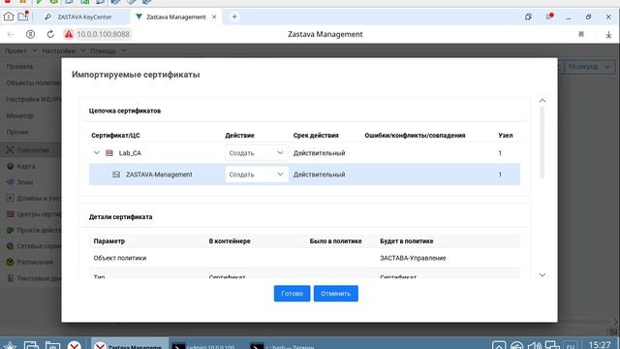
Task: Click the green V favicon of Zastava Management tab
Action: click(x=139, y=17)
